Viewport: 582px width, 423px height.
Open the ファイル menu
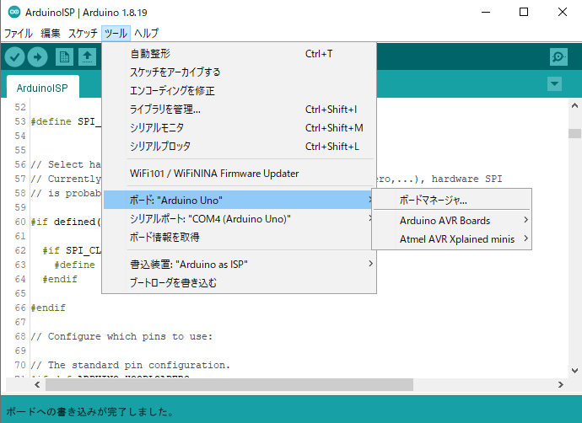click(x=19, y=34)
